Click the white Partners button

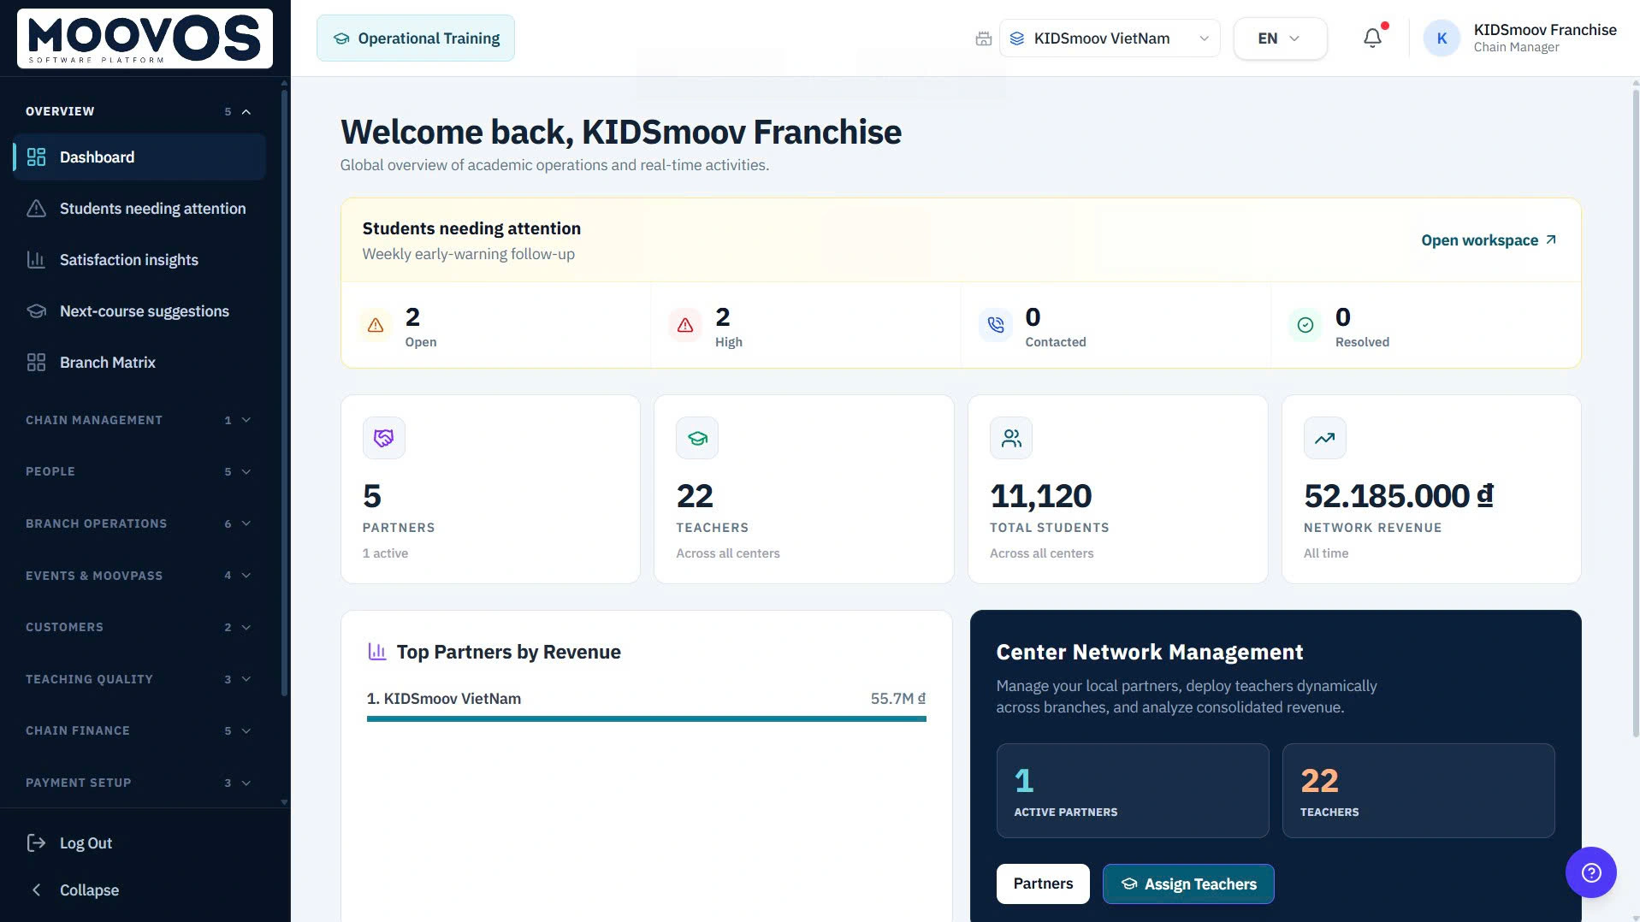coord(1043,884)
